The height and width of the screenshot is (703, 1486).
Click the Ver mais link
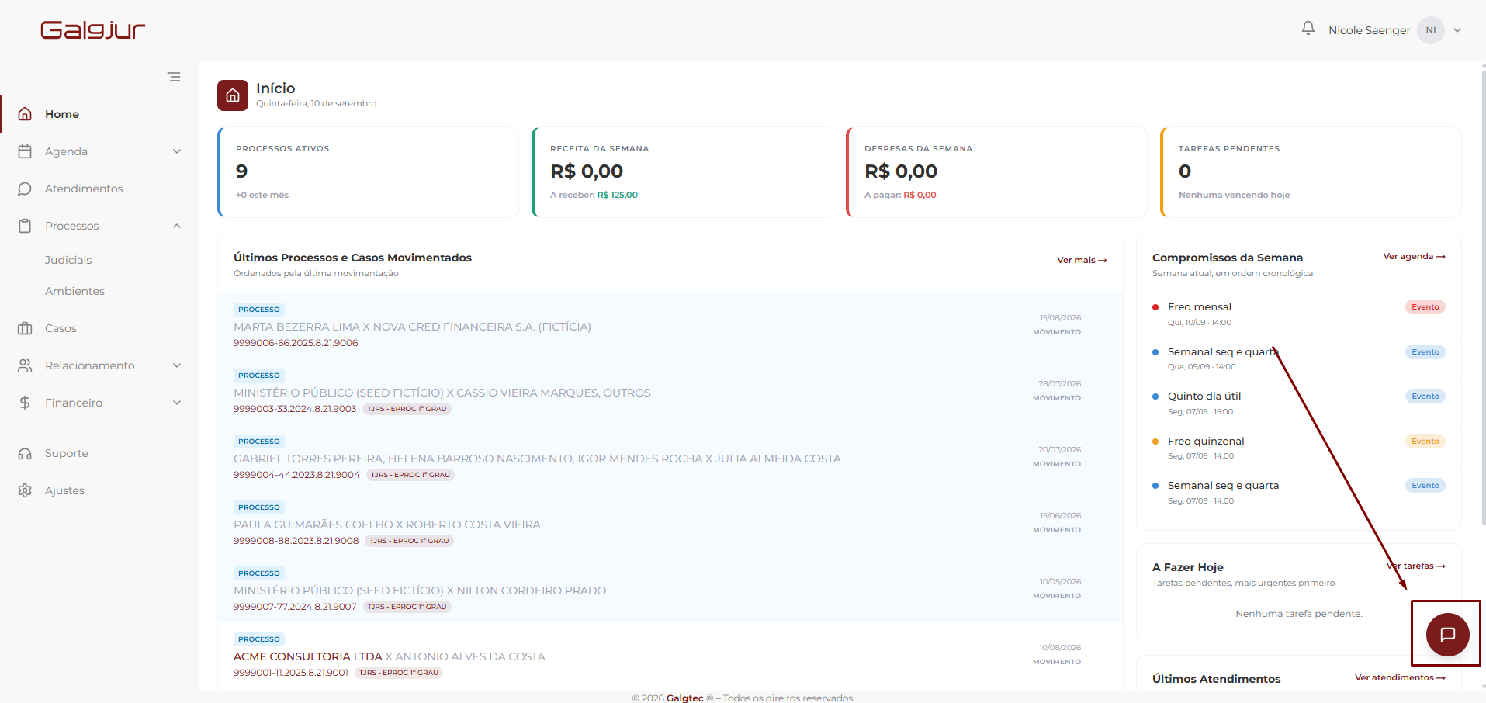(1082, 260)
